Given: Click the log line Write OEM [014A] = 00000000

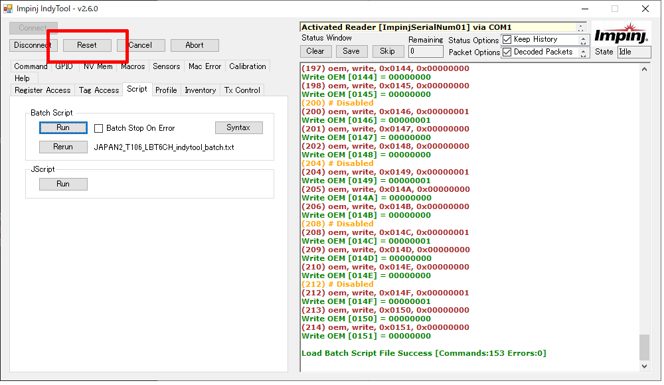Looking at the screenshot, I should [367, 198].
